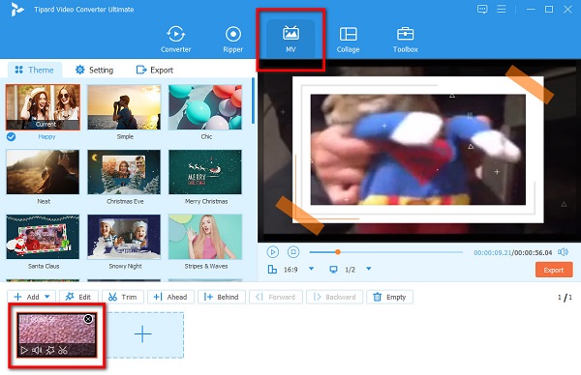This screenshot has height=375, width=581.
Task: Switch to the Export tab
Action: click(155, 70)
